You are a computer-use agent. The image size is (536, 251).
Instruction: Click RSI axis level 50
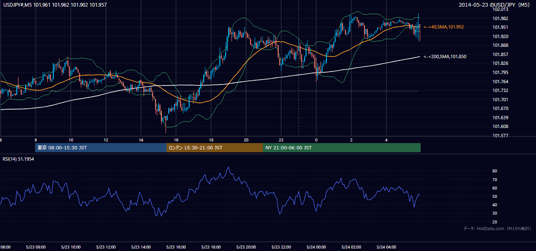tap(494, 196)
